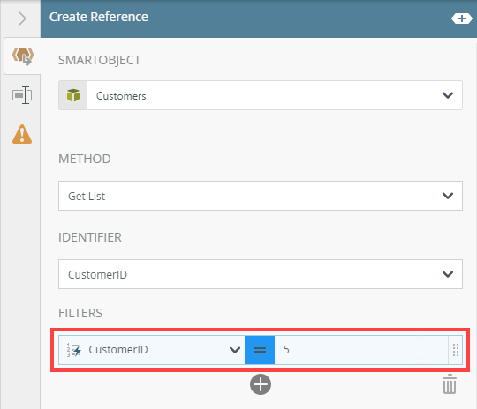Select the Get List method field
This screenshot has height=409, width=477.
pos(261,196)
